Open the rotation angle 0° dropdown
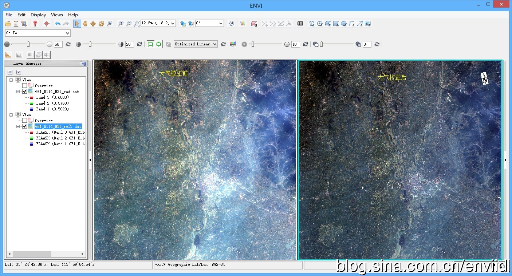The image size is (512, 276). tap(221, 23)
